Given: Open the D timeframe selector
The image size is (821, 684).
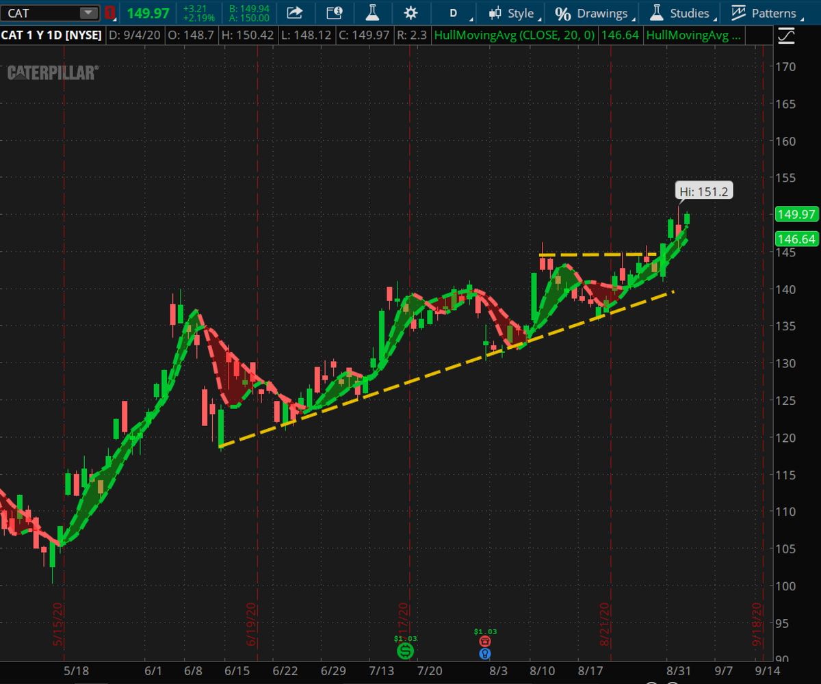Looking at the screenshot, I should point(453,13).
